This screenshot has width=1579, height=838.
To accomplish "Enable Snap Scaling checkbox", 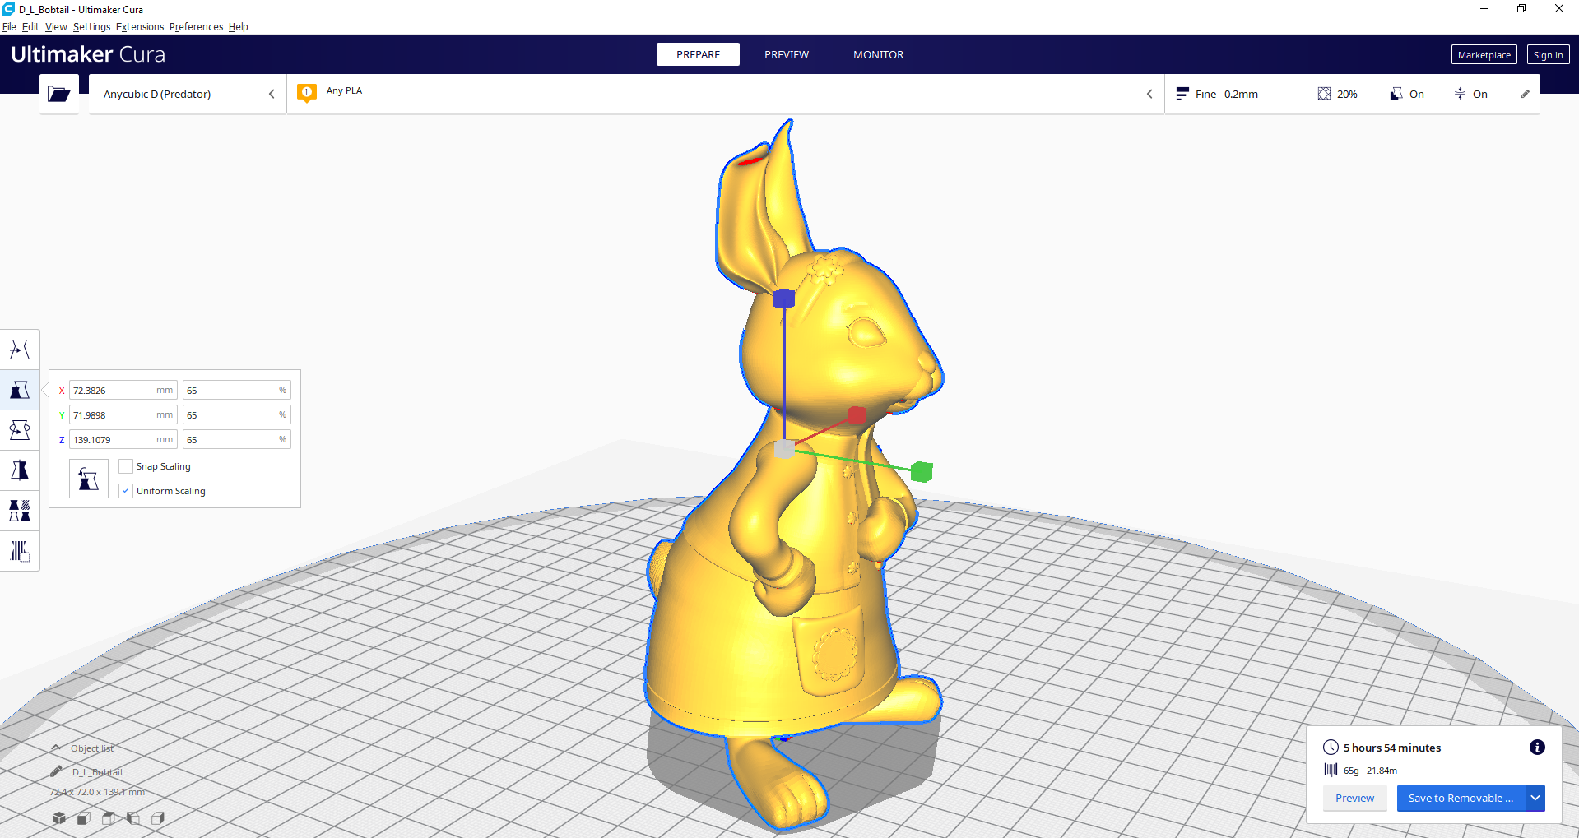I will coord(126,466).
